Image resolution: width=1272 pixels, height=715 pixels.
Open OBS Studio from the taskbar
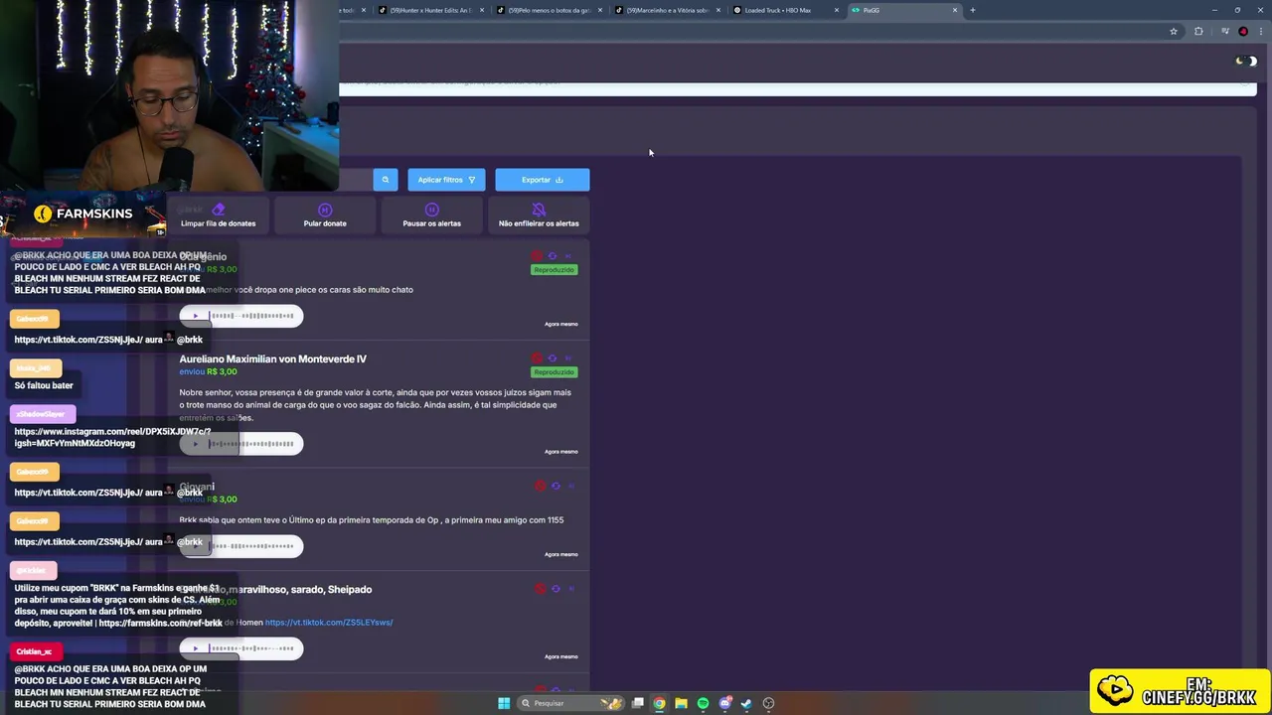(x=768, y=703)
